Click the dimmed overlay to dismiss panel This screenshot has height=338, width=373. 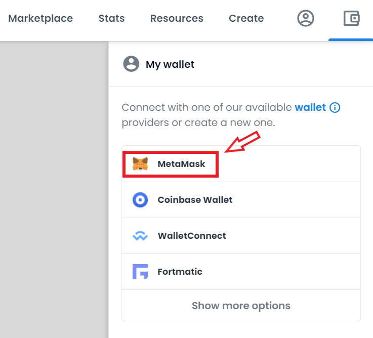point(54,189)
